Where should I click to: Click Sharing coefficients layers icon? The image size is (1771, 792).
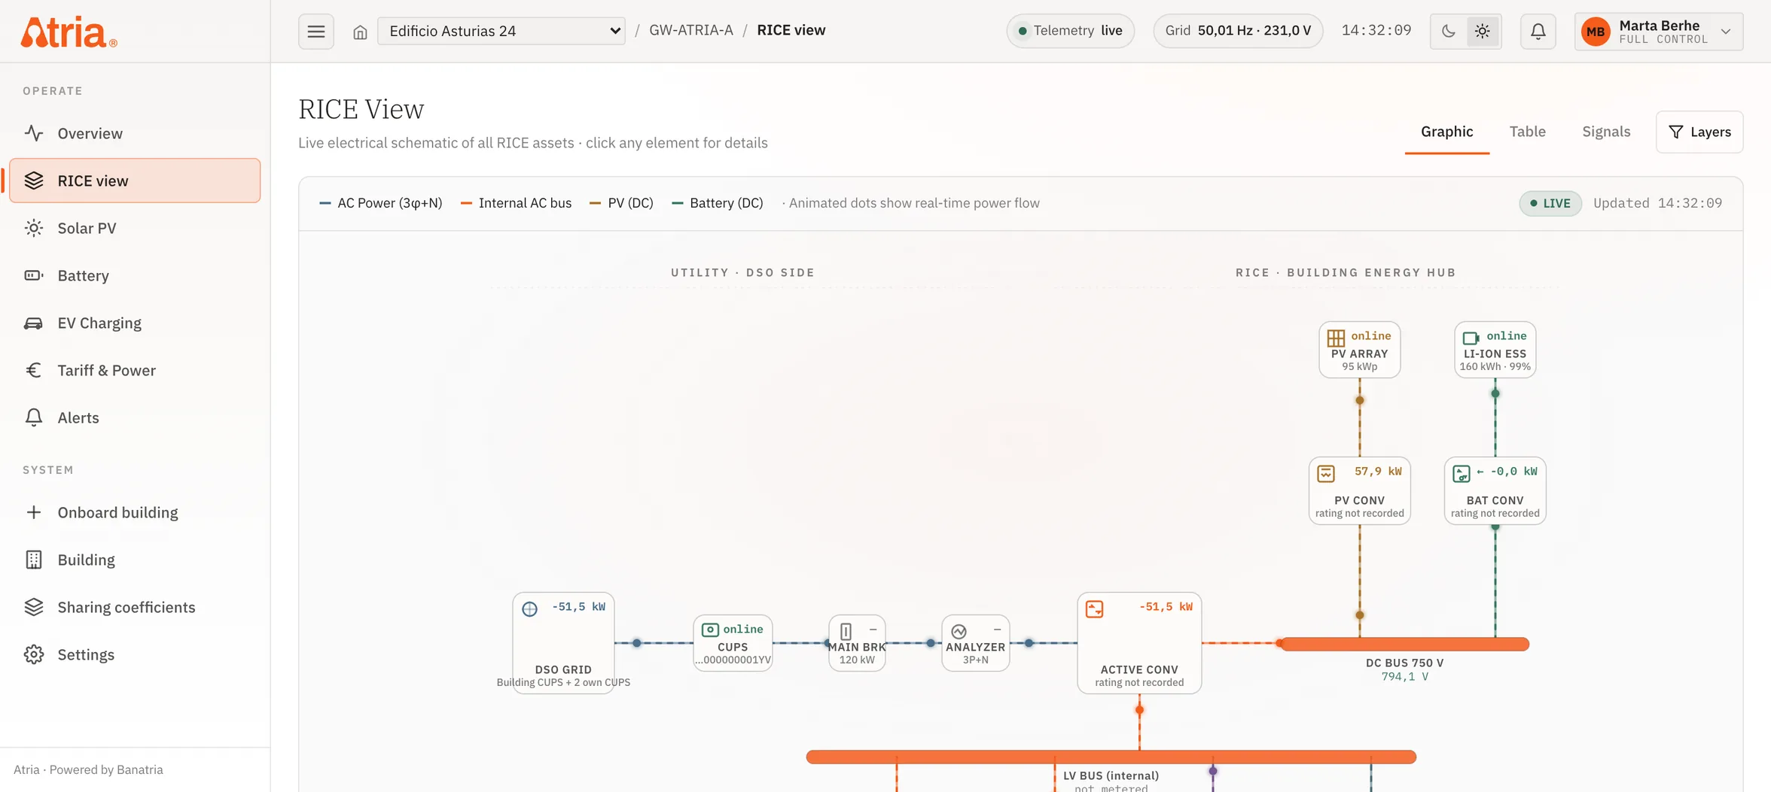(x=33, y=607)
